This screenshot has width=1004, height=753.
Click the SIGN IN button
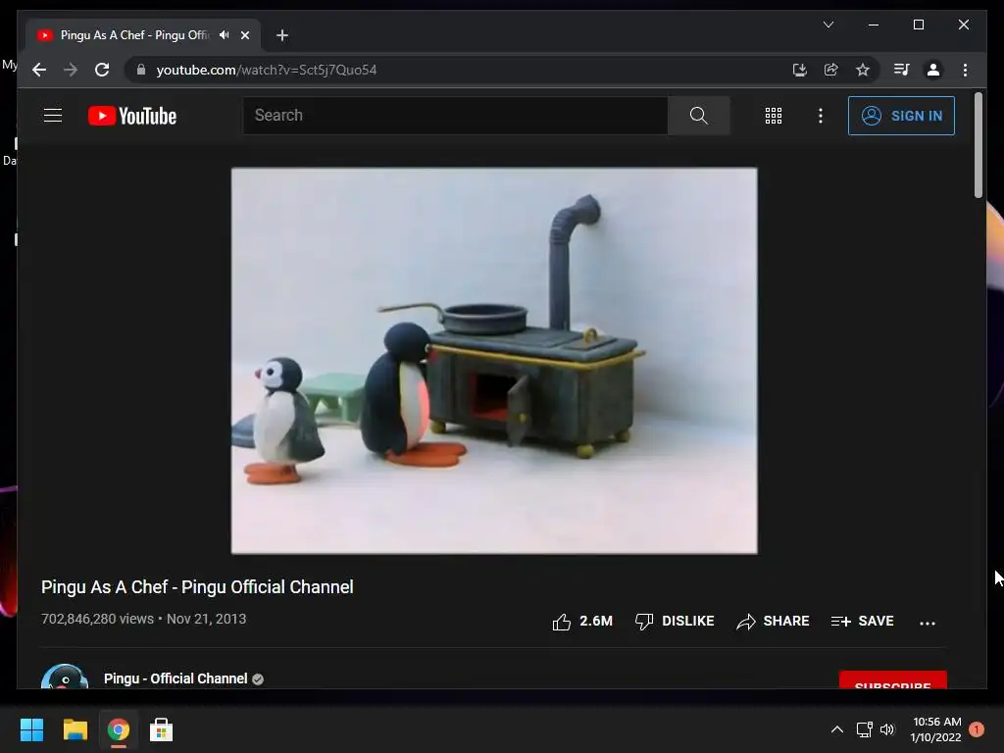(x=901, y=116)
